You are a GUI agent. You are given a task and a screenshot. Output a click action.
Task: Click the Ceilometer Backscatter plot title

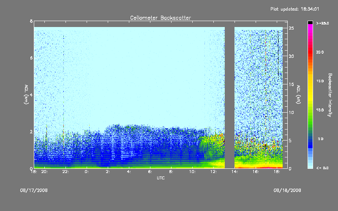pos(161,18)
